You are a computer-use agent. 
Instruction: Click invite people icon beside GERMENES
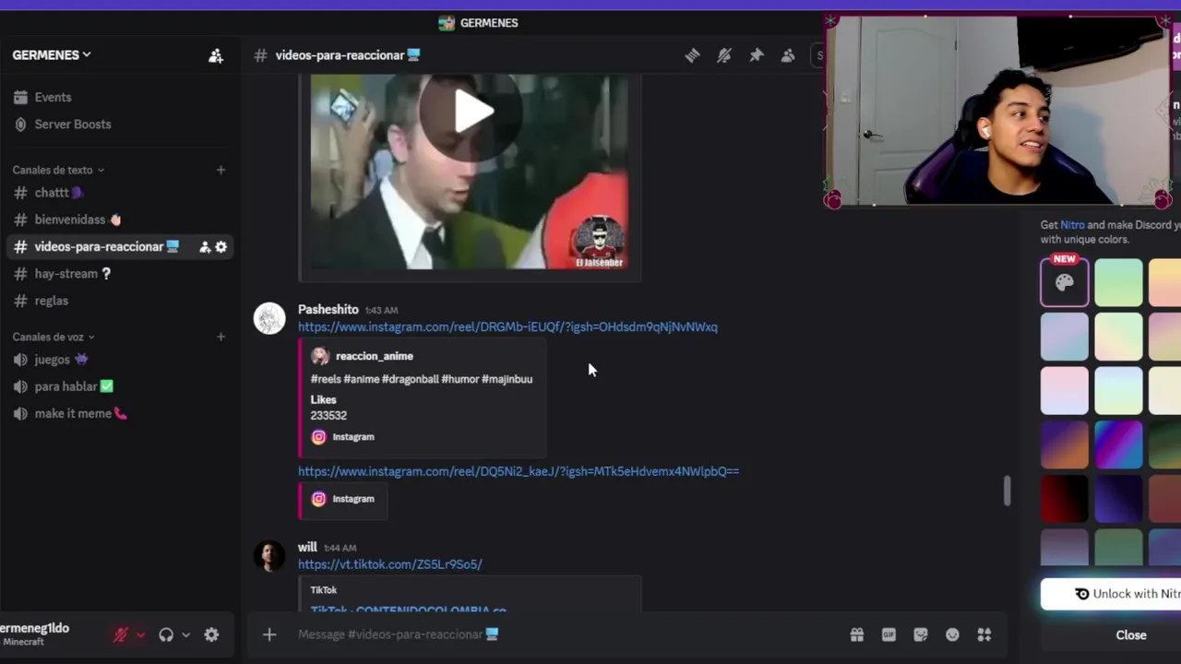pos(216,55)
